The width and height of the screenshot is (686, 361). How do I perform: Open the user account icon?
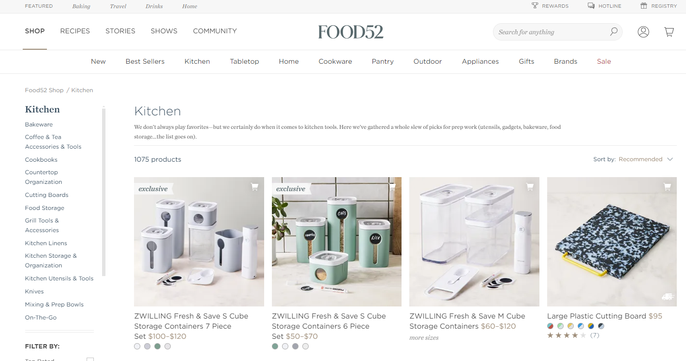click(643, 32)
